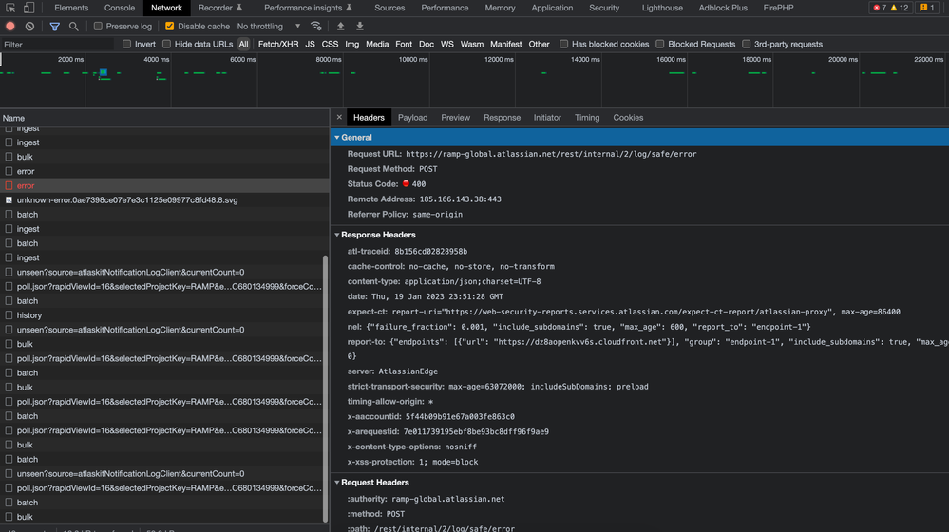Select the red failed error request
Viewport: 949px width, 532px height.
click(164, 186)
